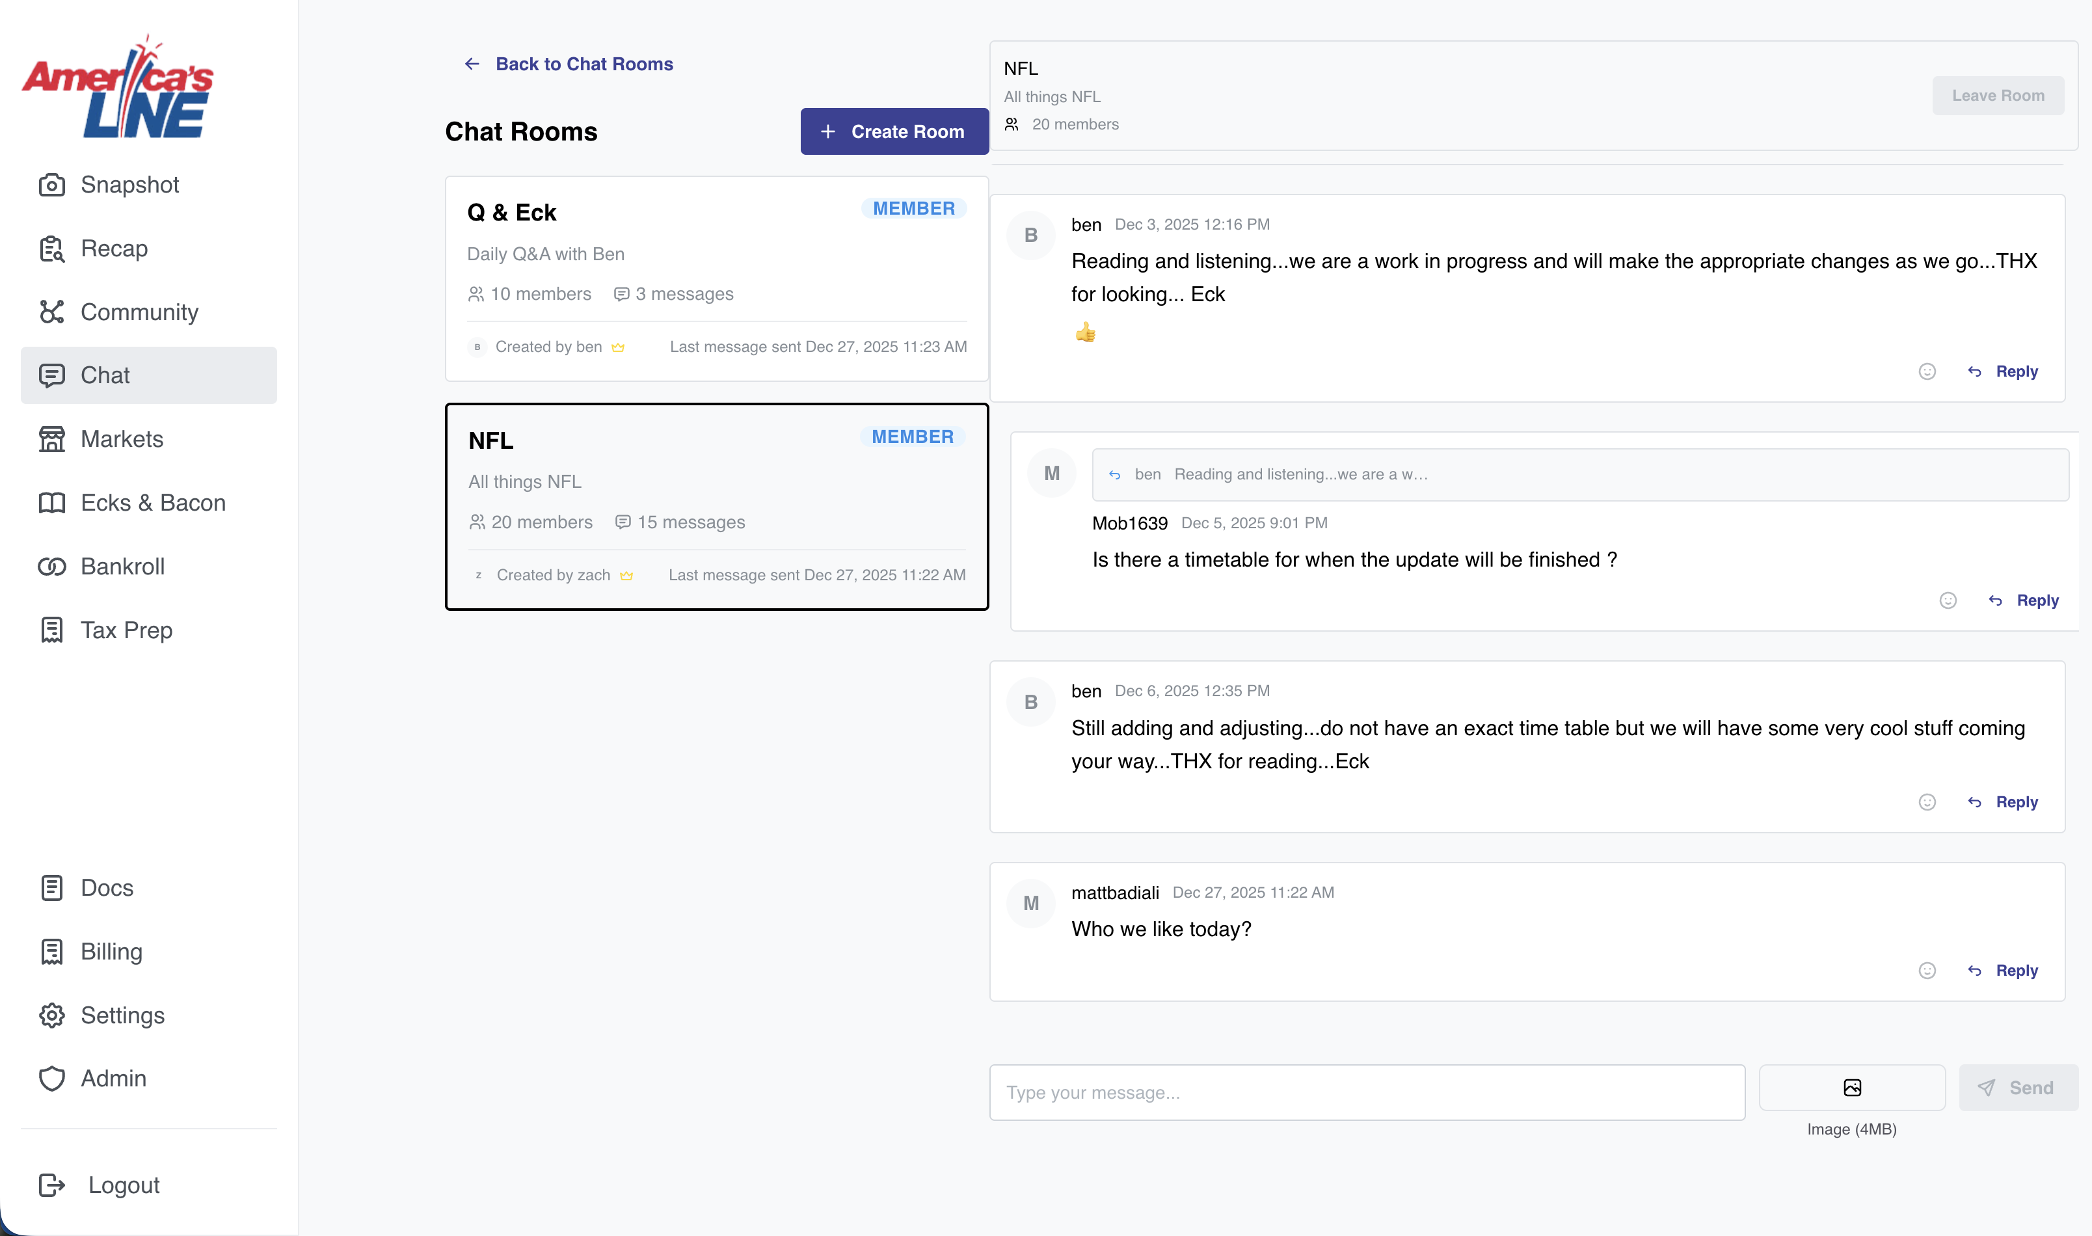Image resolution: width=2092 pixels, height=1236 pixels.
Task: Select the Ecks & Bacon book icon
Action: click(51, 502)
